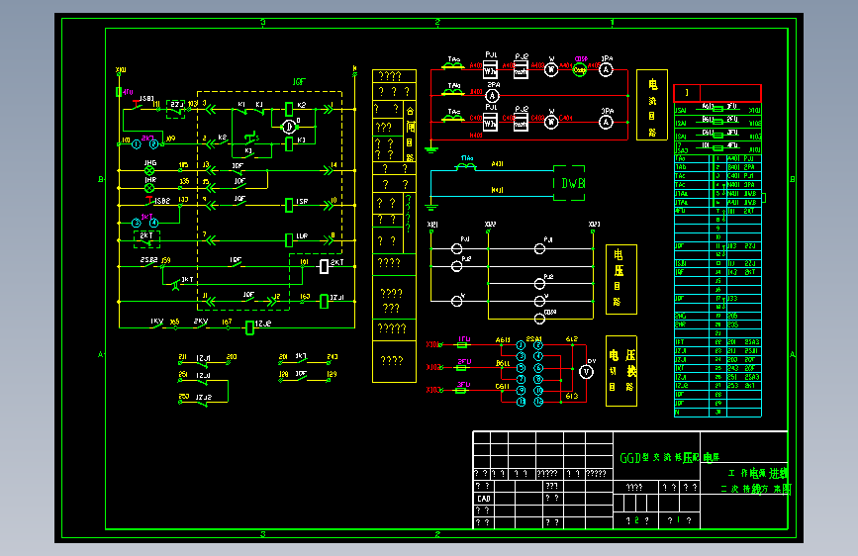Click the yellow 电压回路 label box
This screenshot has height=556, width=858.
pos(621,279)
